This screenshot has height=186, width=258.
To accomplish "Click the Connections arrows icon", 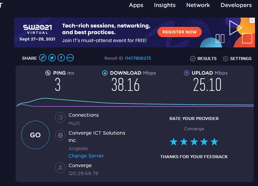I will pos(61,117).
